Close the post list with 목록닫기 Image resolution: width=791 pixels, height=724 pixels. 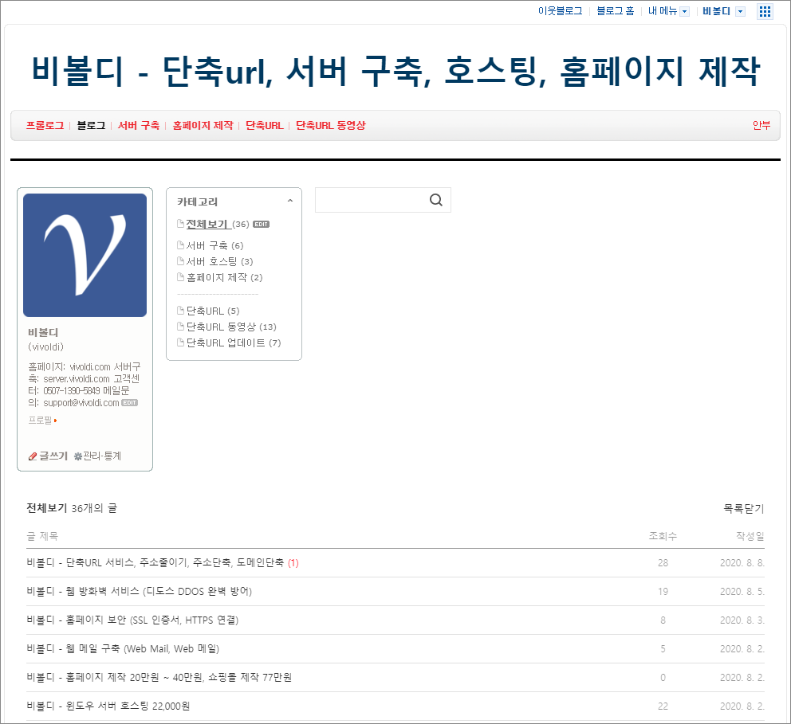tap(744, 509)
